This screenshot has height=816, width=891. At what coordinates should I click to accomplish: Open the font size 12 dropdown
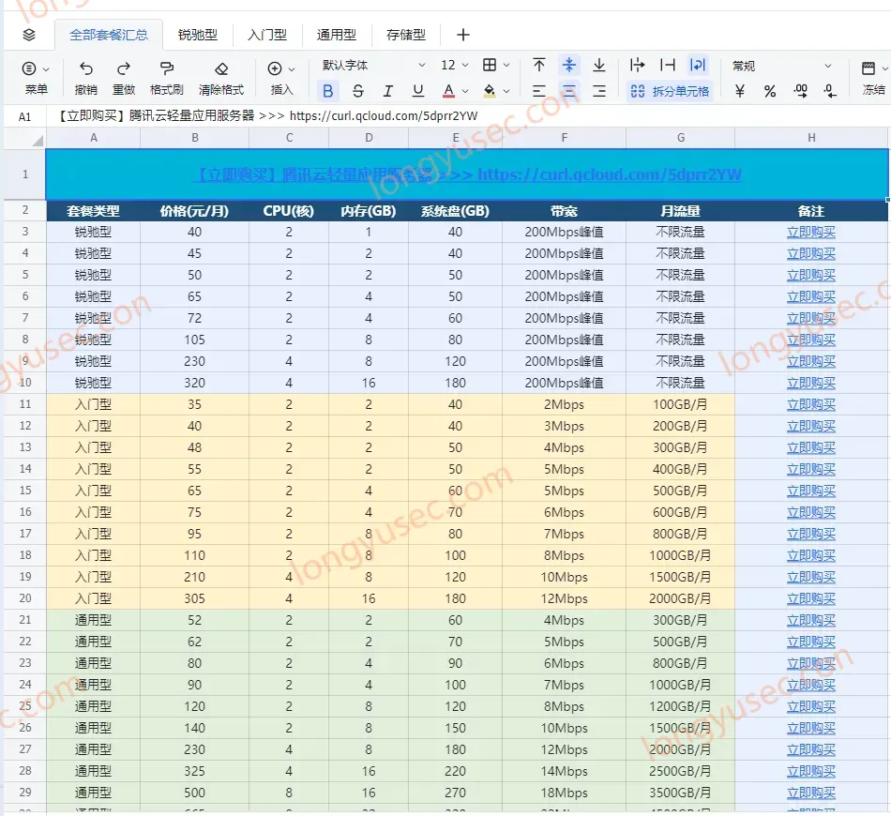[454, 66]
